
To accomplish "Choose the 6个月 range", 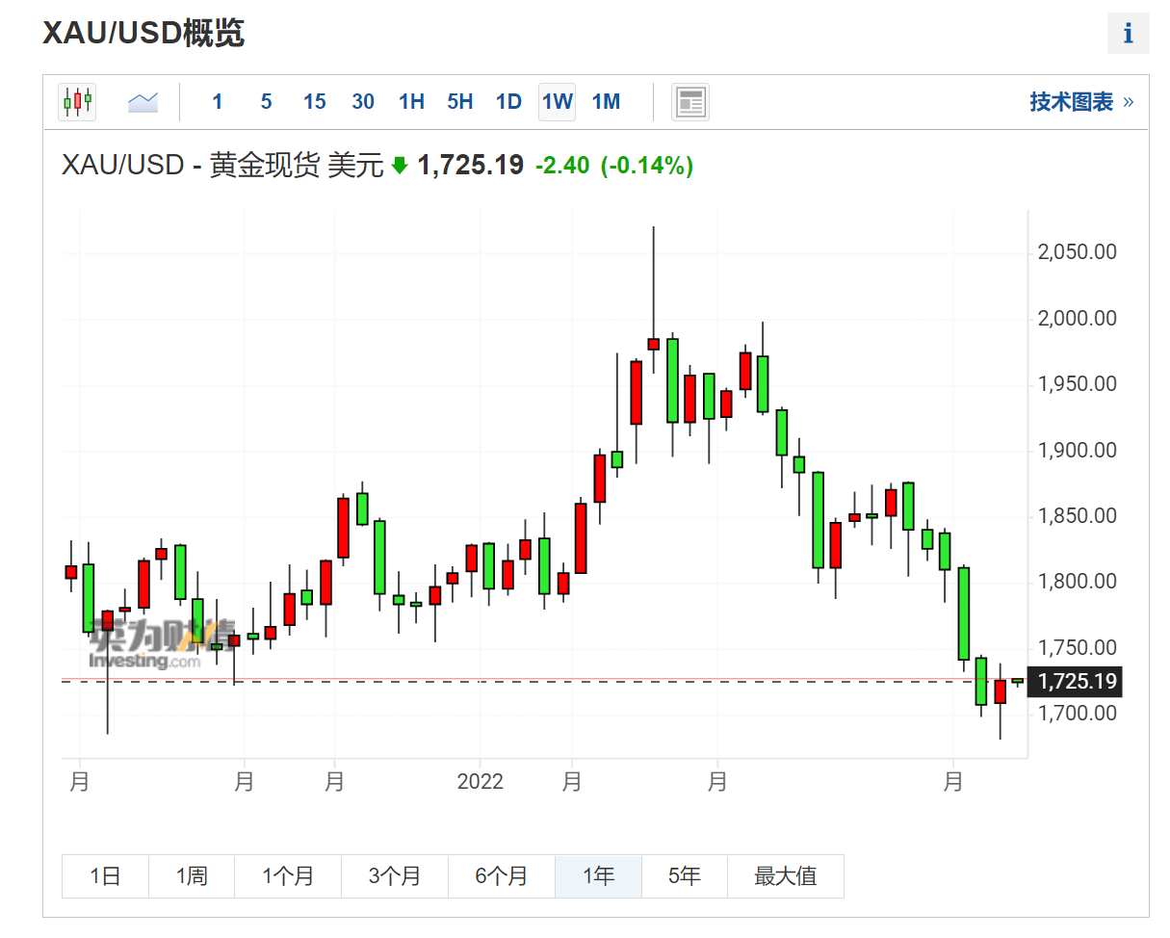I will point(501,876).
